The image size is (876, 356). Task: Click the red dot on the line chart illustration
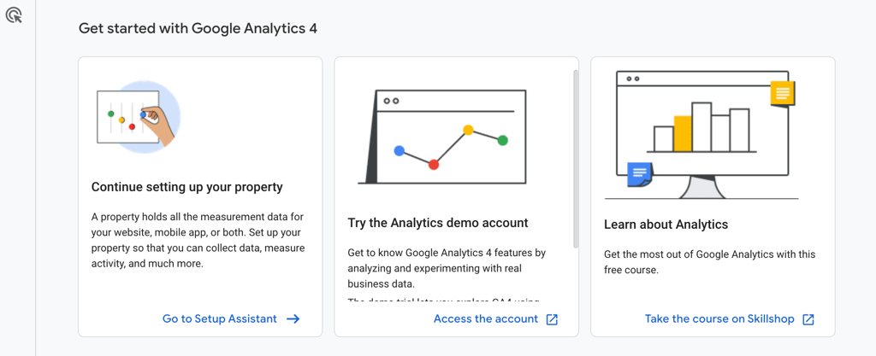tap(434, 164)
